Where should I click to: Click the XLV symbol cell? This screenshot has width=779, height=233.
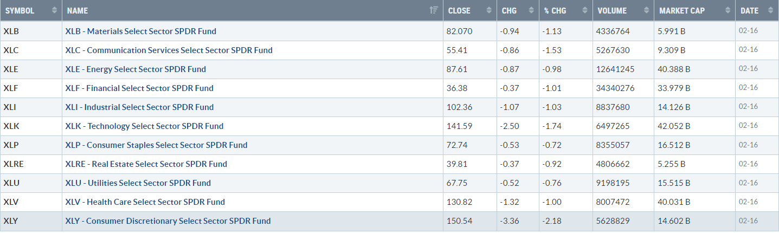click(x=31, y=202)
